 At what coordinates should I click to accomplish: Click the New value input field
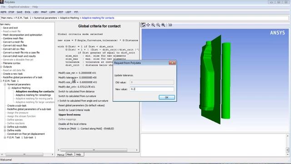click(x=152, y=89)
